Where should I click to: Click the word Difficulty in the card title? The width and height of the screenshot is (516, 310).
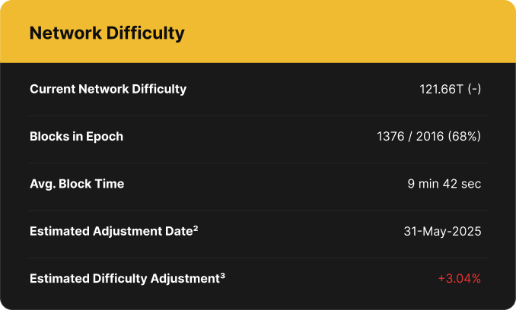(x=145, y=34)
